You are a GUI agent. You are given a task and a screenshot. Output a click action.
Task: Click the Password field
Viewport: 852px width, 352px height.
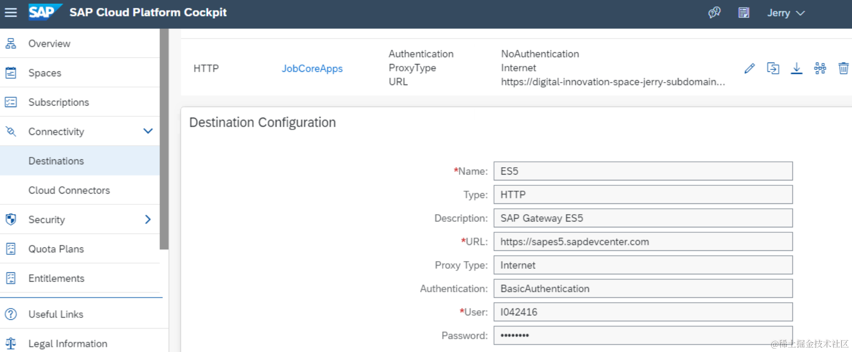[x=643, y=335]
